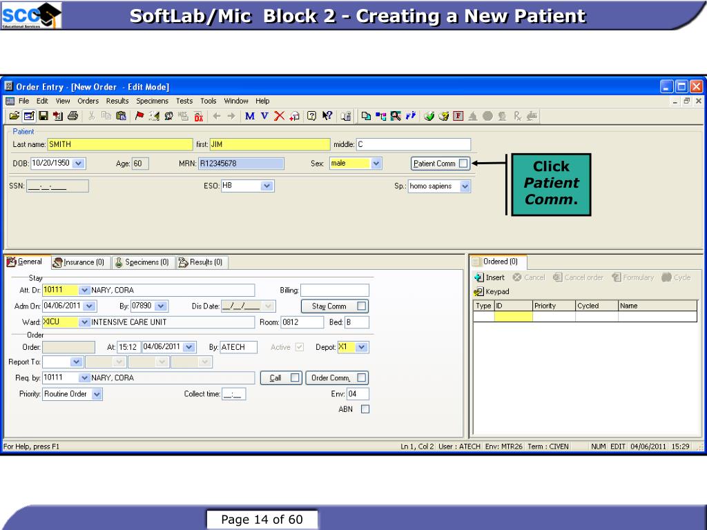The width and height of the screenshot is (707, 530).
Task: Click the yellow ID cell in Ordered table
Action: (x=513, y=316)
